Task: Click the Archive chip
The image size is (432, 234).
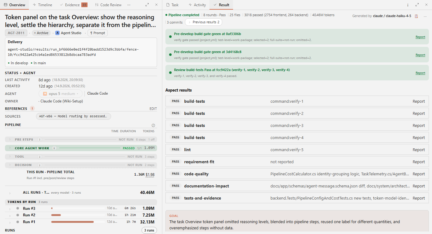Action: click(41, 33)
